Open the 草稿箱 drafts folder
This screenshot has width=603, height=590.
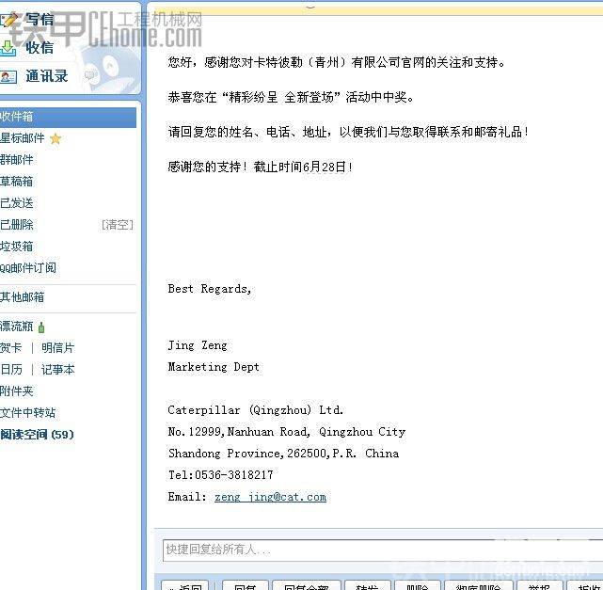point(17,182)
